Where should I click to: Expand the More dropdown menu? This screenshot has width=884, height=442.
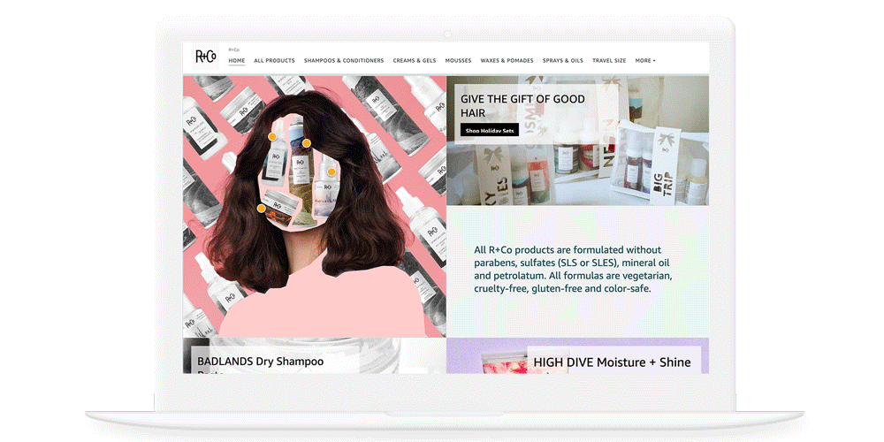(x=645, y=60)
